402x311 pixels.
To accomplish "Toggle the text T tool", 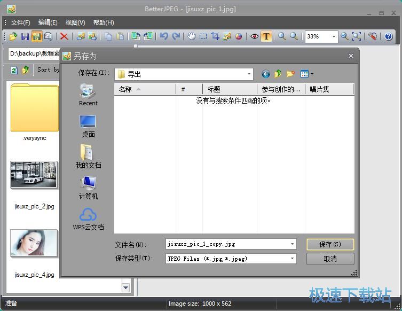I will [266, 36].
